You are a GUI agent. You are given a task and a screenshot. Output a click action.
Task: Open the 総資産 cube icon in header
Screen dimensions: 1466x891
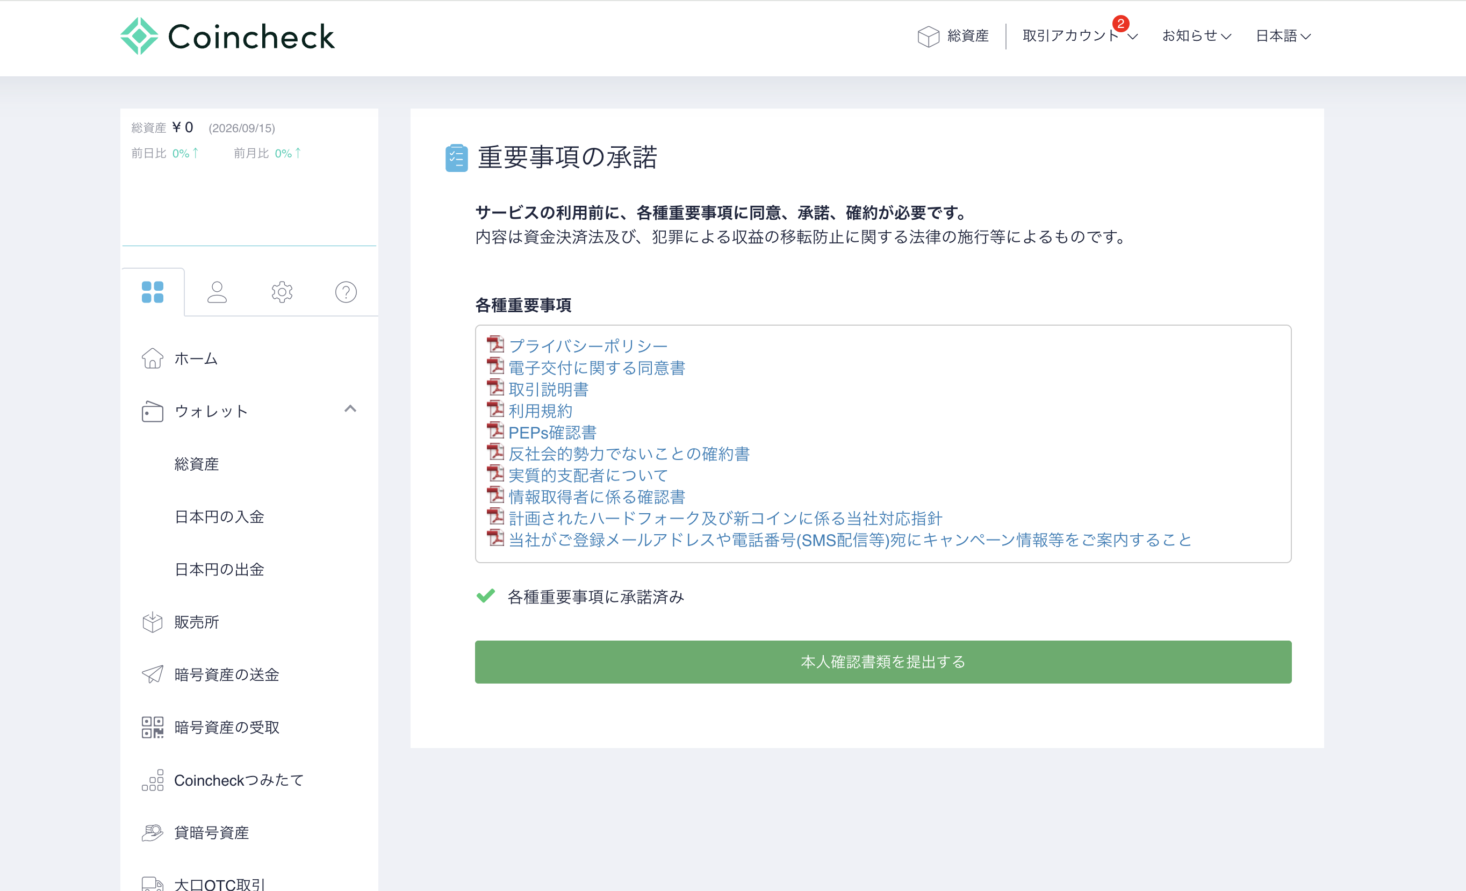928,37
